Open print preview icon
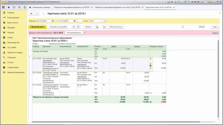This screenshot has width=223, height=125. pos(97,27)
